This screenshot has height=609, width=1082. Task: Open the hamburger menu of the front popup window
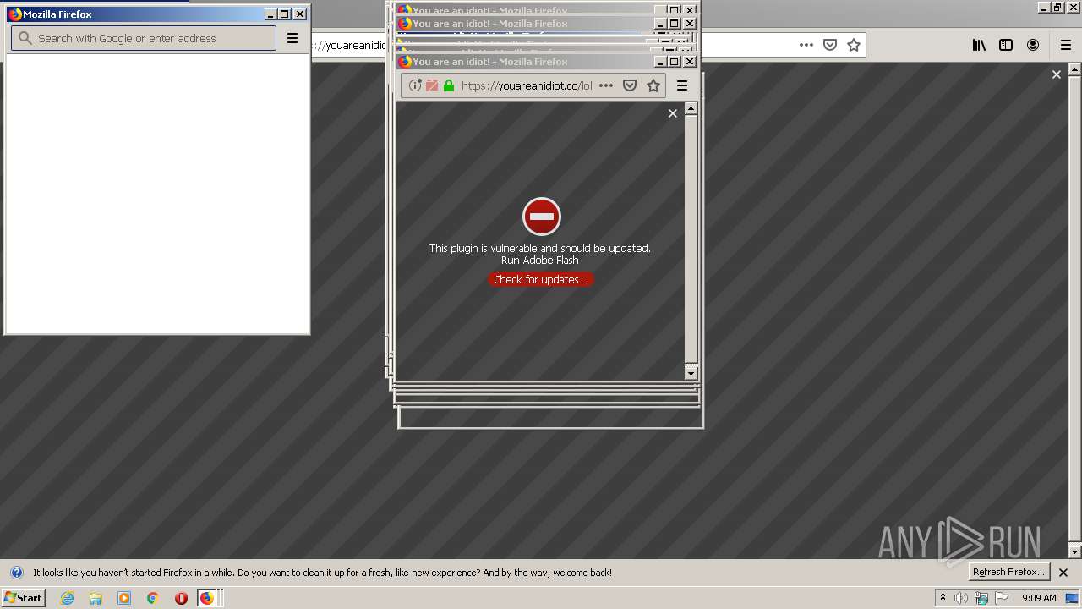(682, 85)
